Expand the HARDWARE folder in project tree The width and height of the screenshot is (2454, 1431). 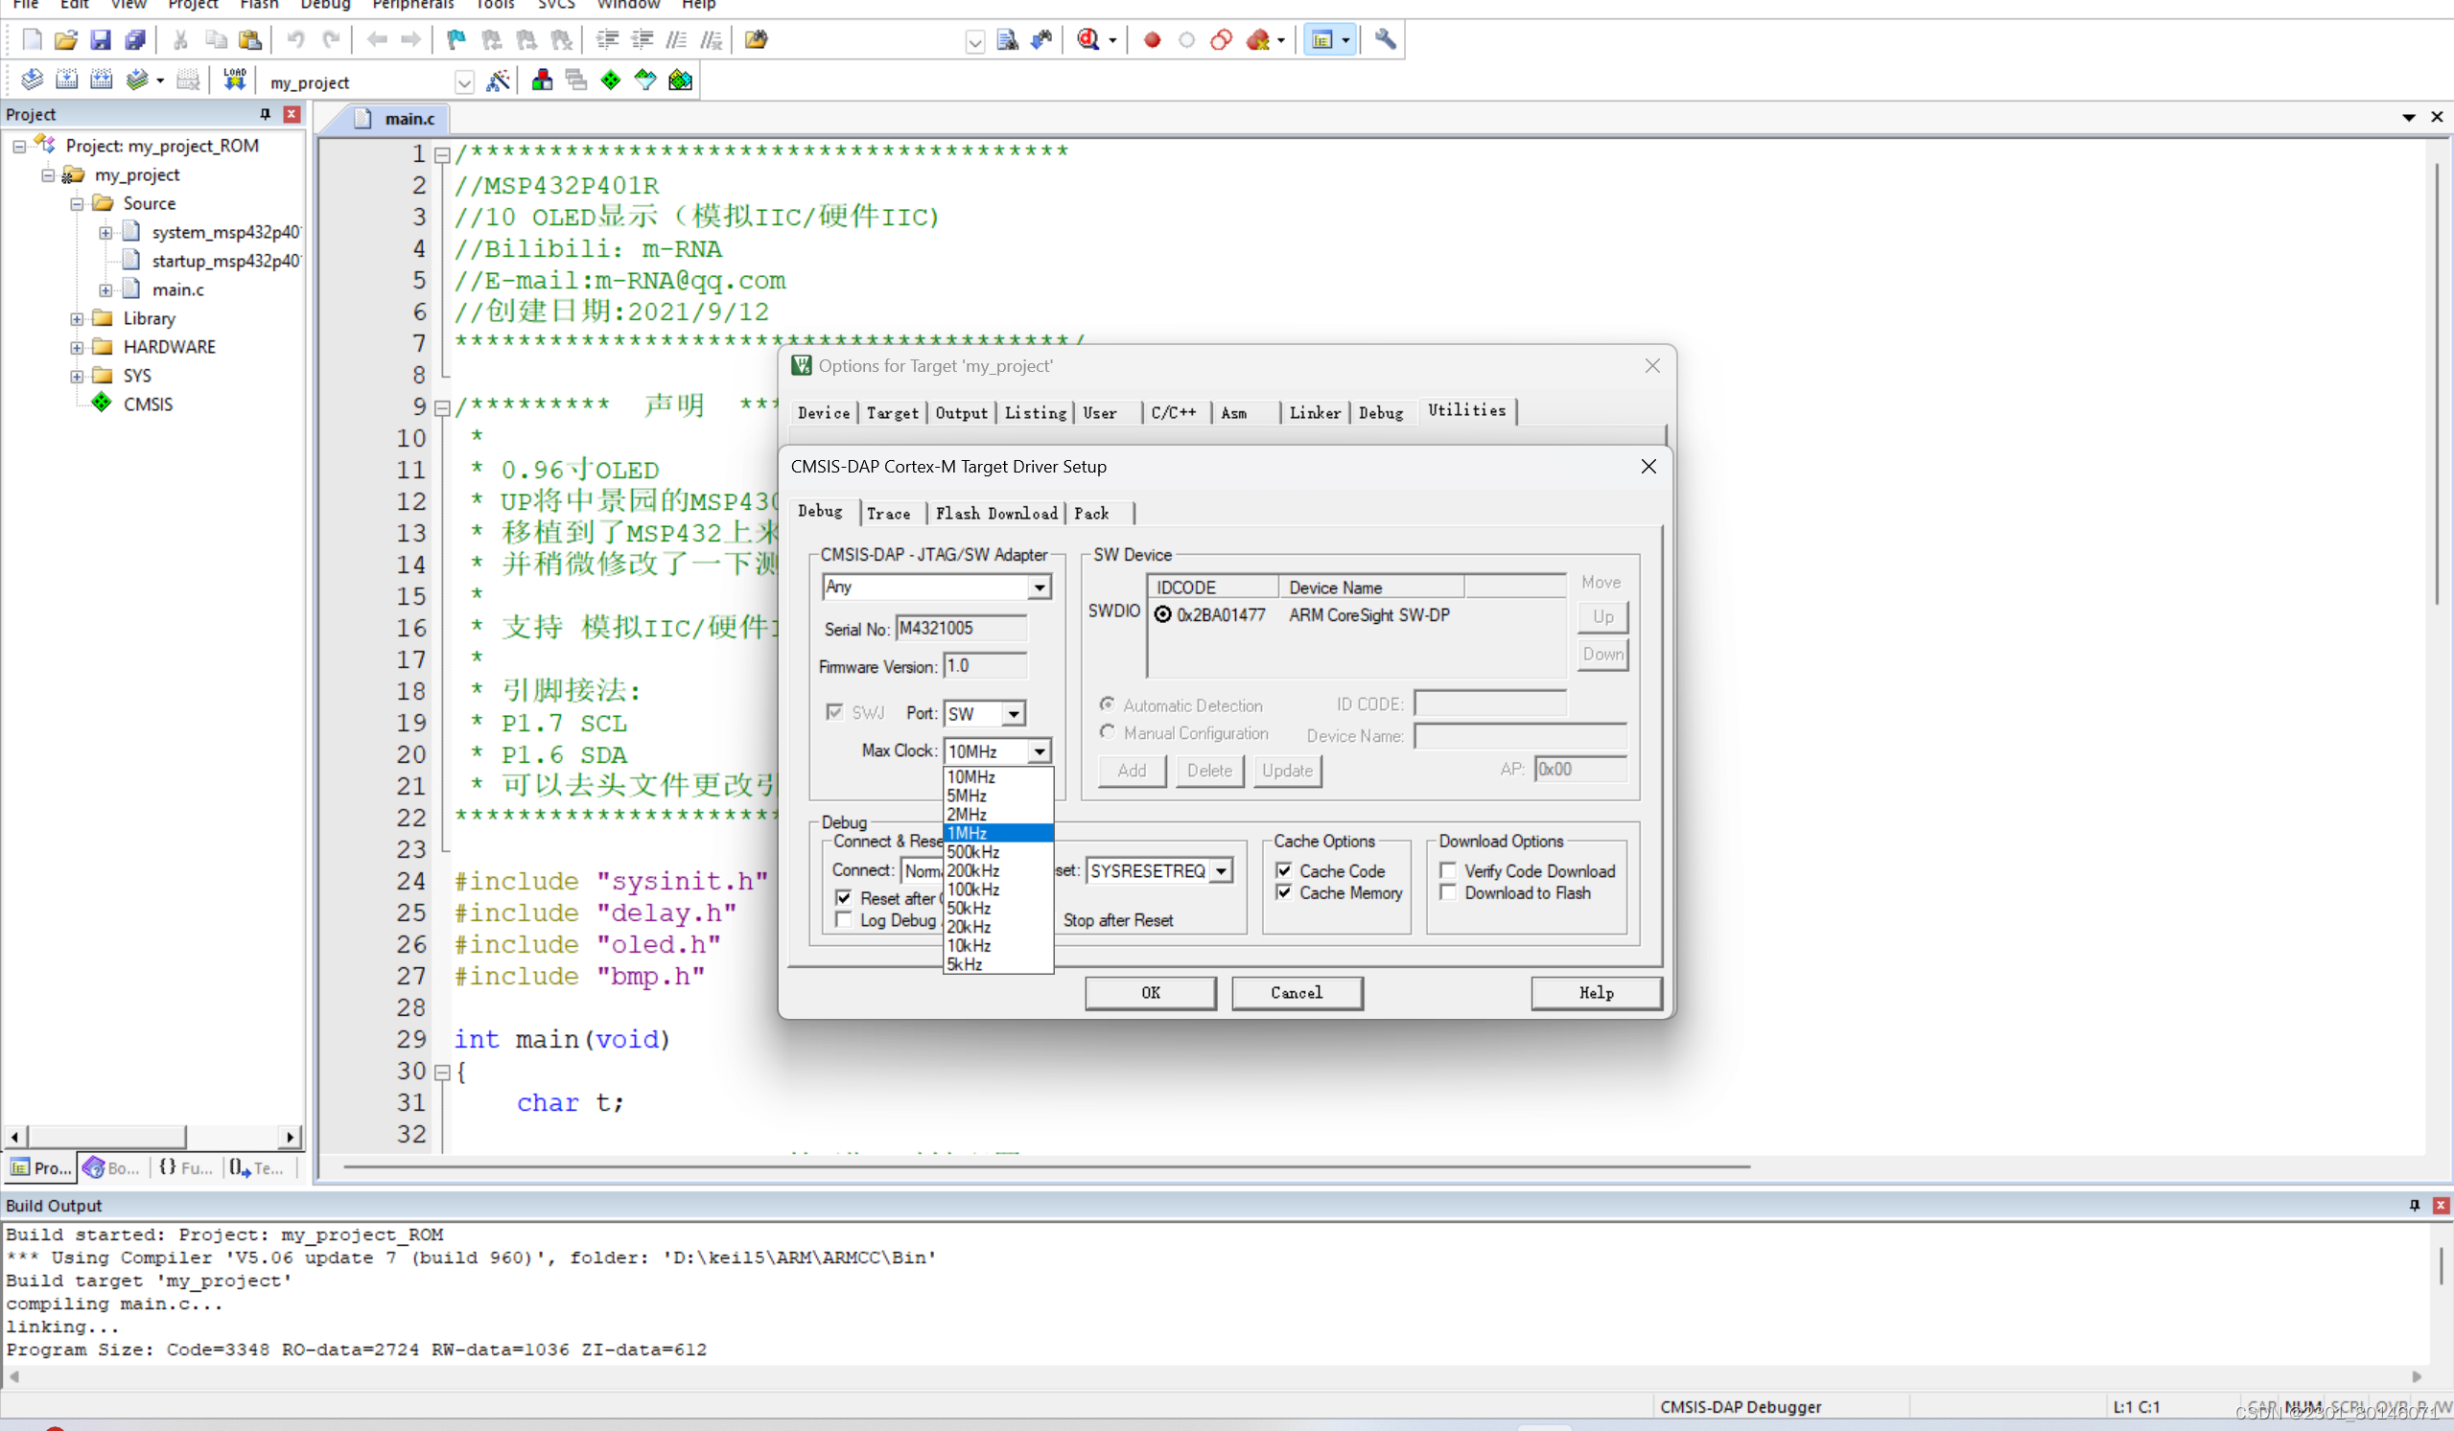[x=76, y=348]
